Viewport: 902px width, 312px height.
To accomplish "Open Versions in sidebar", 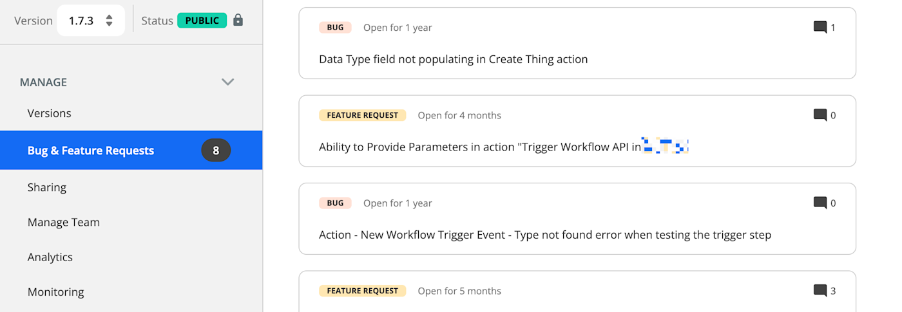I will click(49, 113).
